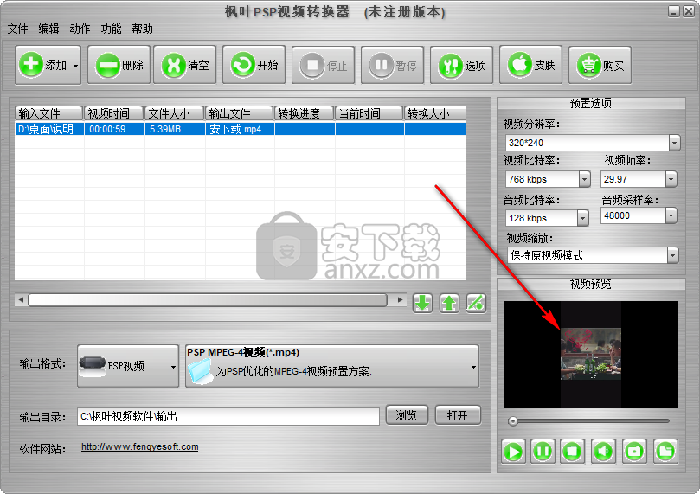Click the 输入文件 column header
700x494 pixels.
(x=48, y=113)
